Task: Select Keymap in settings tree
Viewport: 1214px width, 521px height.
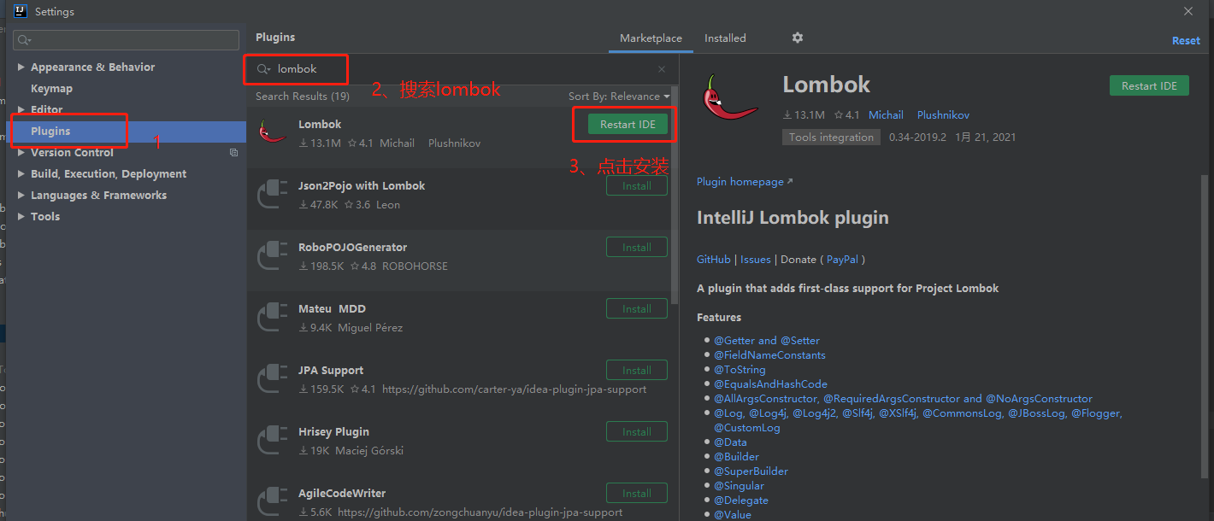Action: (51, 88)
